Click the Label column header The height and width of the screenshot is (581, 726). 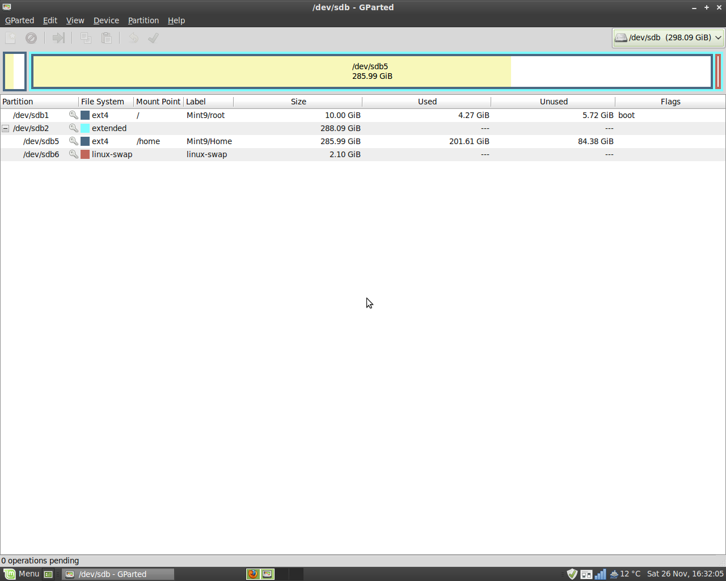(x=208, y=102)
